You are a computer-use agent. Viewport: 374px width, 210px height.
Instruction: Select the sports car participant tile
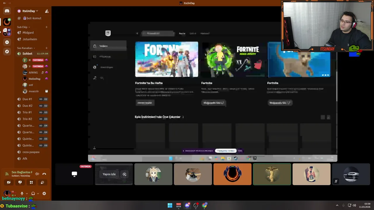pyautogui.click(x=351, y=174)
